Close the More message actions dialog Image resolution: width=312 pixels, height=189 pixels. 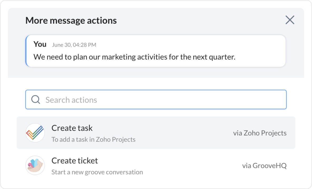[x=290, y=20]
